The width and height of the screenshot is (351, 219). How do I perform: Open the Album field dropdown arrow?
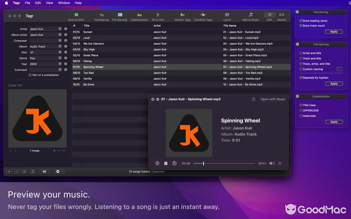tap(60, 47)
